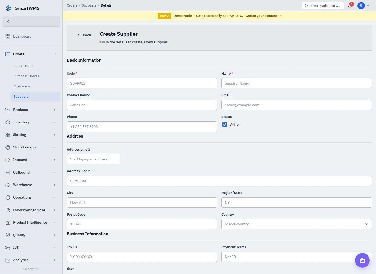
Task: Expand the Products menu chevron
Action: pyautogui.click(x=54, y=110)
